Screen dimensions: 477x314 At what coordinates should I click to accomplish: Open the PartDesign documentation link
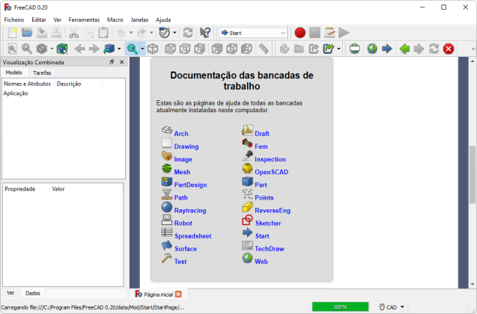190,185
